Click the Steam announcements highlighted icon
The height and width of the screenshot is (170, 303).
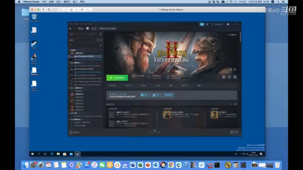coord(202,24)
